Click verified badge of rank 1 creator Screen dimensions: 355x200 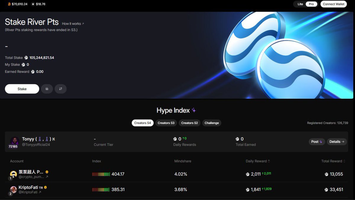tap(47, 172)
